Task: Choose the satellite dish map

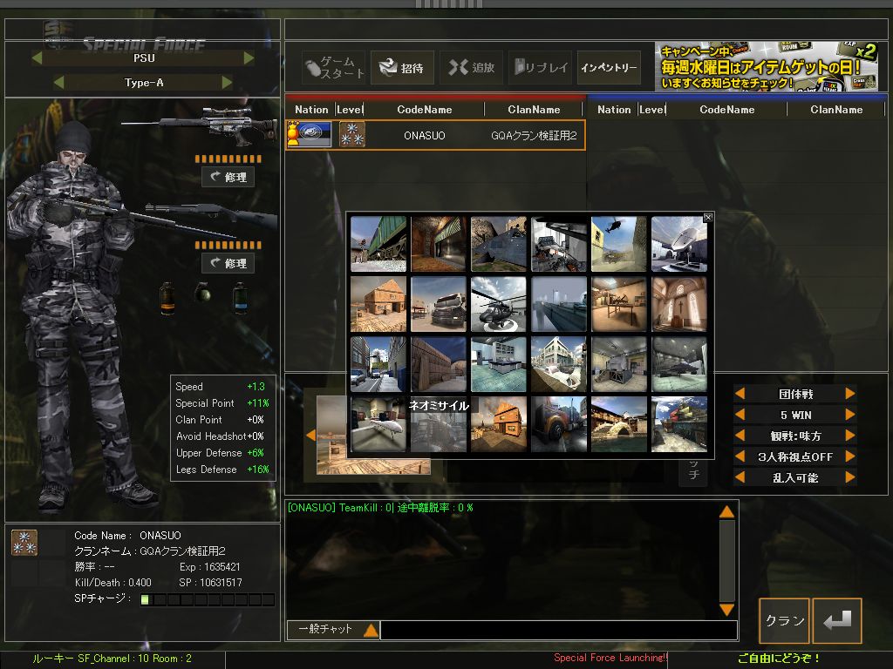Action: point(678,244)
